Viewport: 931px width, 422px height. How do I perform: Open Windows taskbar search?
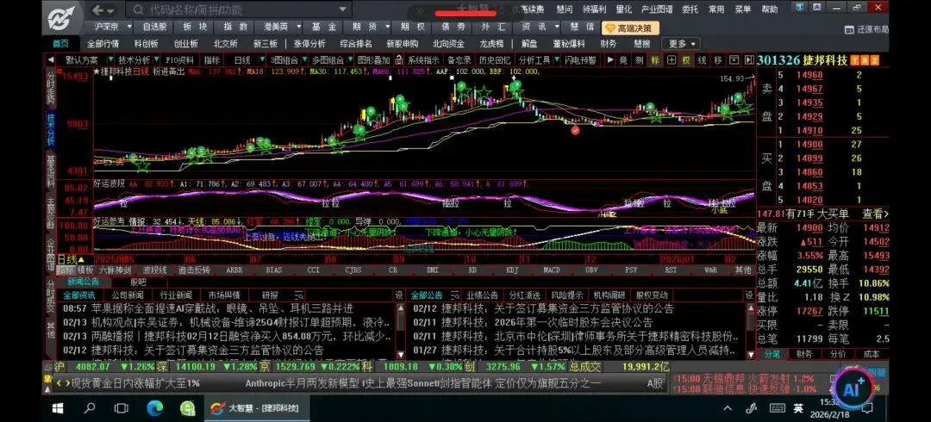click(90, 408)
